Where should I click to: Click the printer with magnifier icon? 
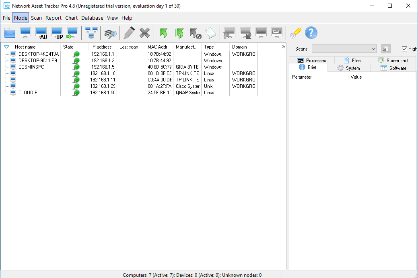coord(110,33)
